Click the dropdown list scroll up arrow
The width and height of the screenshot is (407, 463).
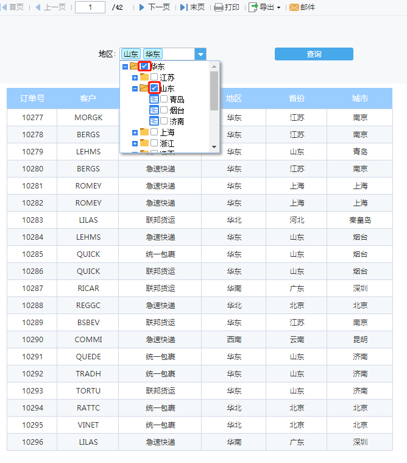coord(214,66)
